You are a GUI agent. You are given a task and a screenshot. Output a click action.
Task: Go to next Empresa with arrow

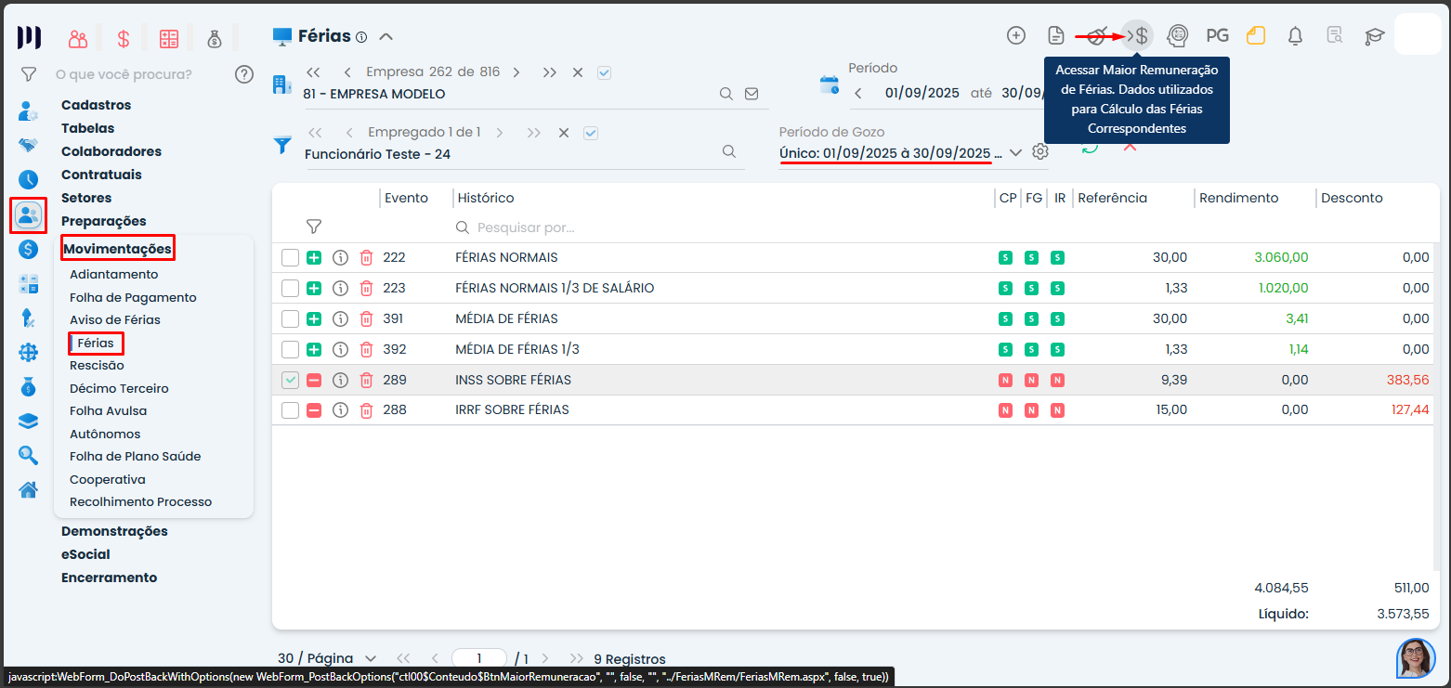516,72
